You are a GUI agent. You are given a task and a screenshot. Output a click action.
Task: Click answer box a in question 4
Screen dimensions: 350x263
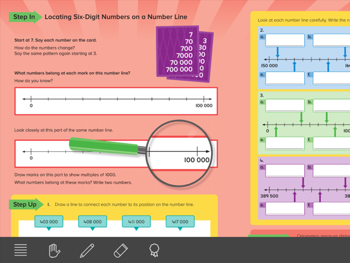click(285, 171)
